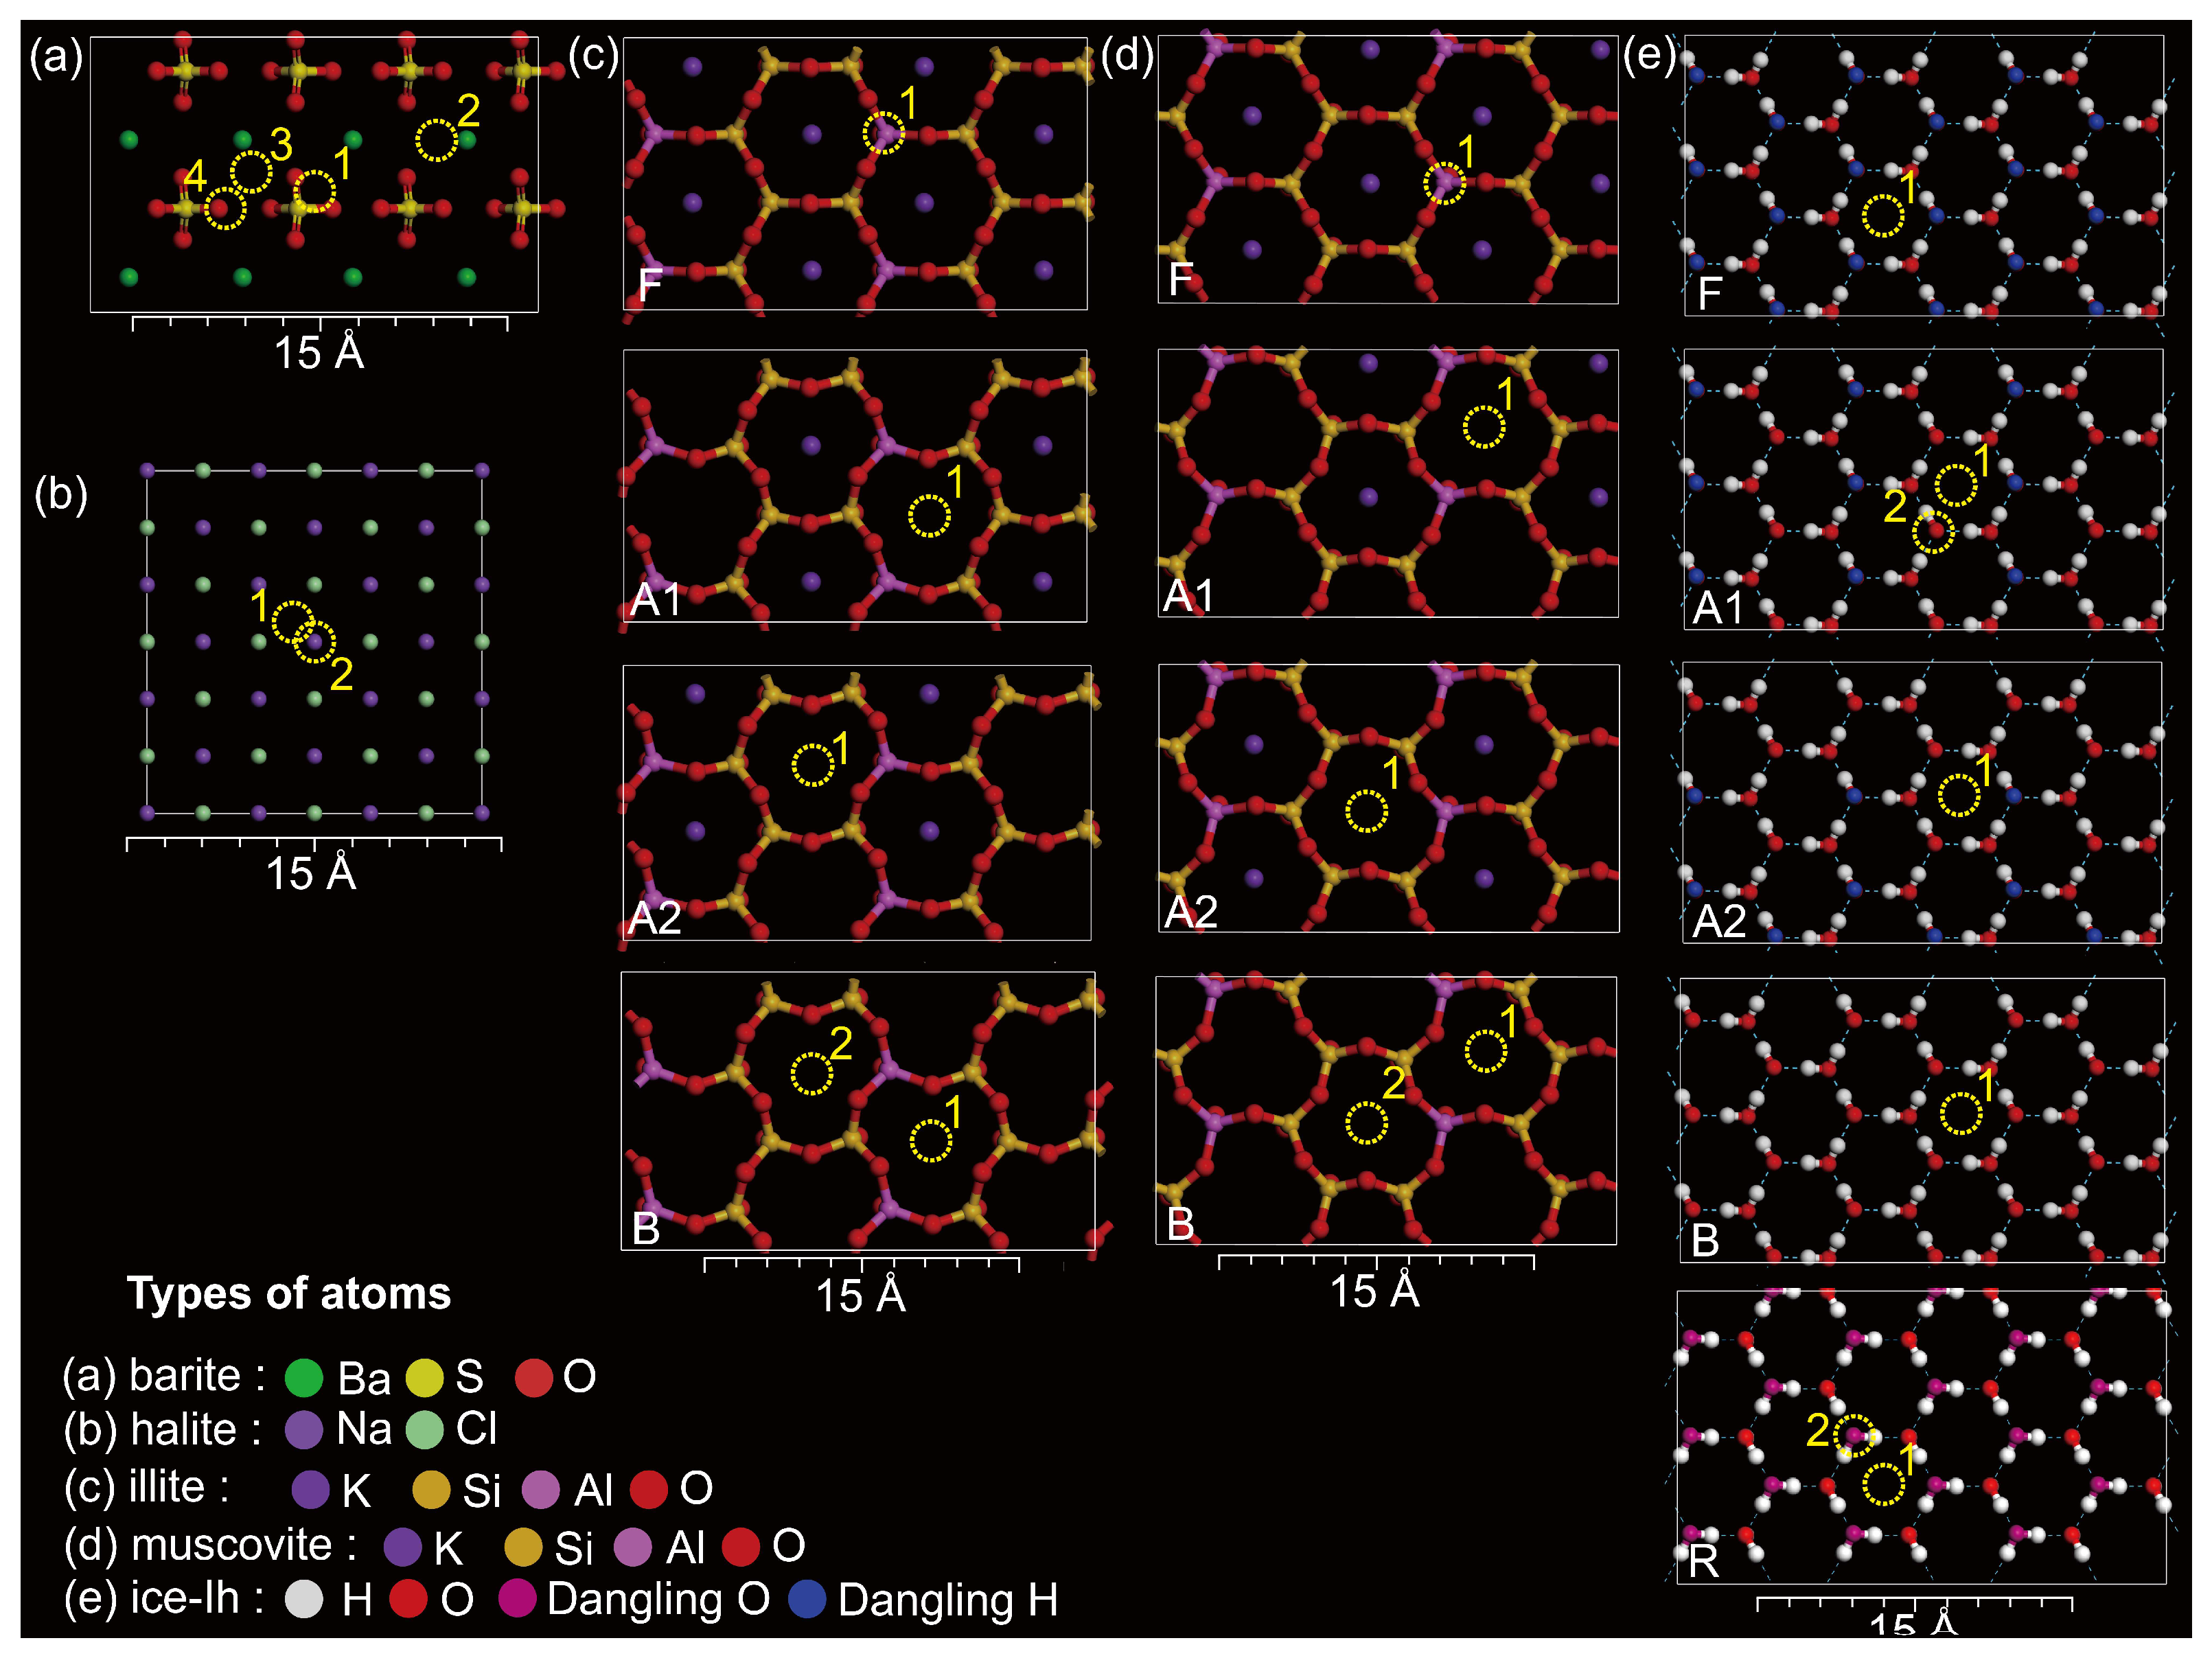
Task: Click the Si swatch in illite row
Action: pos(432,1489)
